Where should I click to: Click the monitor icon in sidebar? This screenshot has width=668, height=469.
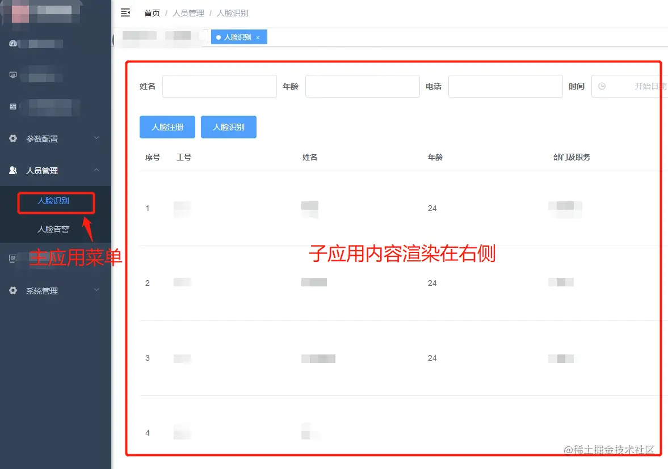13,75
